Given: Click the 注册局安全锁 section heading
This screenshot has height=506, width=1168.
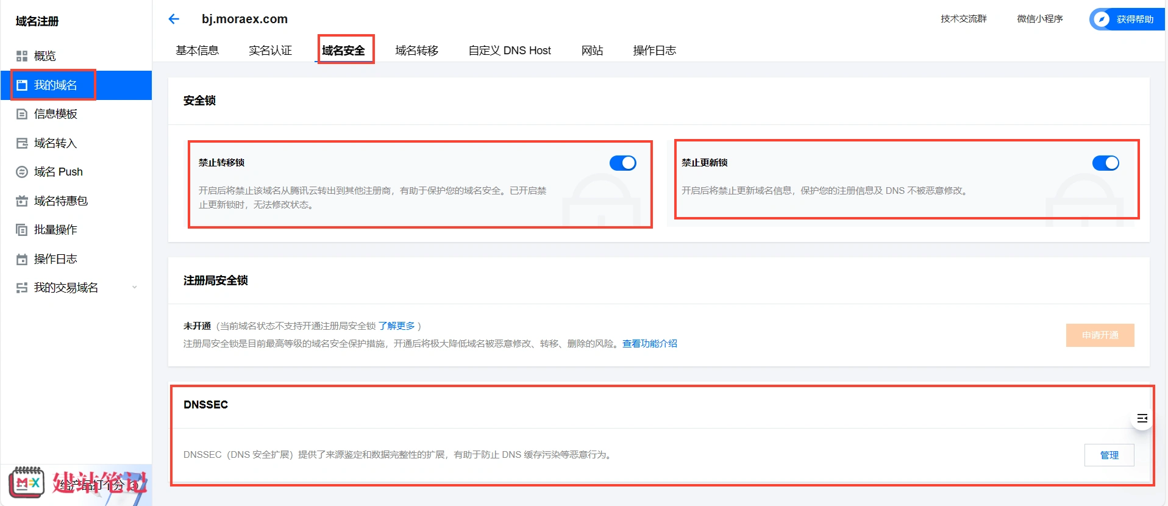Looking at the screenshot, I should coord(216,280).
